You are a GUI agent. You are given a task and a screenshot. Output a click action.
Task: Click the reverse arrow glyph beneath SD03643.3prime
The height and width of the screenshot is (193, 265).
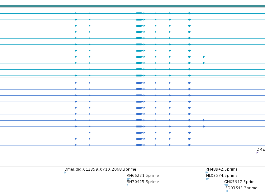point(227,191)
